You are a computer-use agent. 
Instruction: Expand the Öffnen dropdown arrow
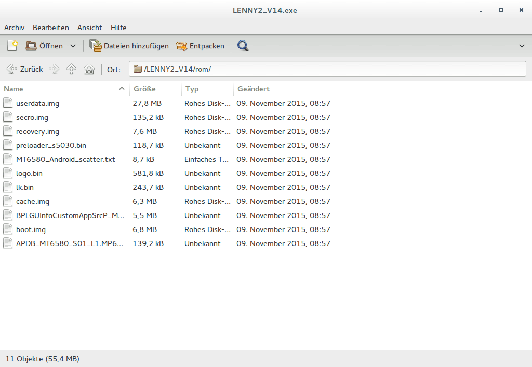(73, 46)
